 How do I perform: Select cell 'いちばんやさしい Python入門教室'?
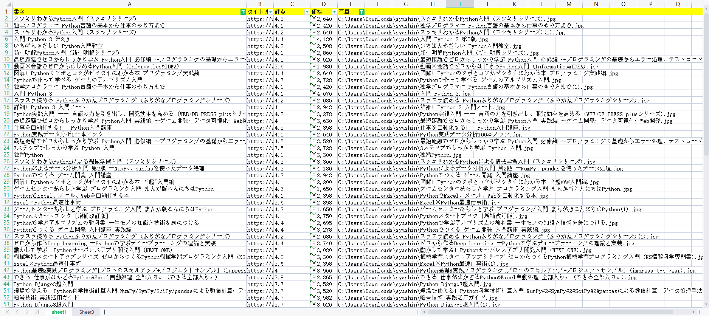[x=130, y=46]
